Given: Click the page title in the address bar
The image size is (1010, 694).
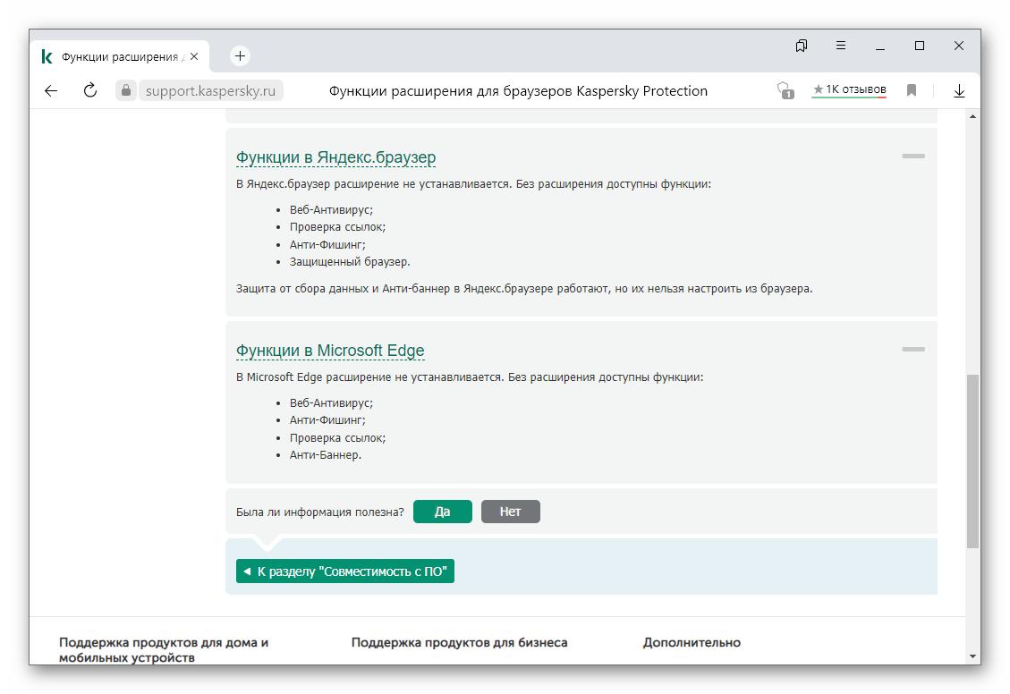Looking at the screenshot, I should pyautogui.click(x=518, y=90).
